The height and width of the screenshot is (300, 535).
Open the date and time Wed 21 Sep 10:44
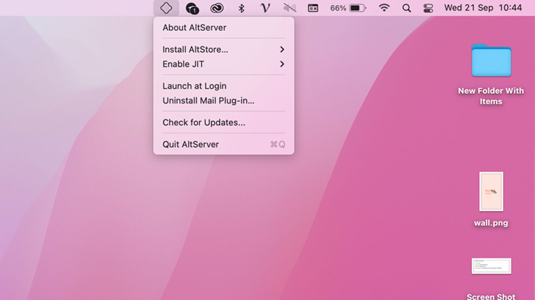click(483, 8)
